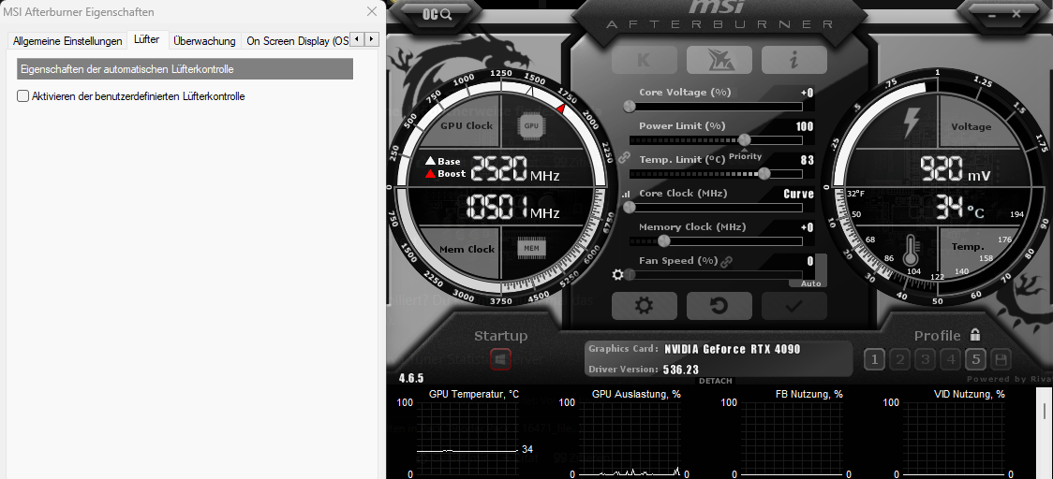The height and width of the screenshot is (479, 1053).
Task: Click the Core Clock Curve value
Action: pyautogui.click(x=798, y=194)
